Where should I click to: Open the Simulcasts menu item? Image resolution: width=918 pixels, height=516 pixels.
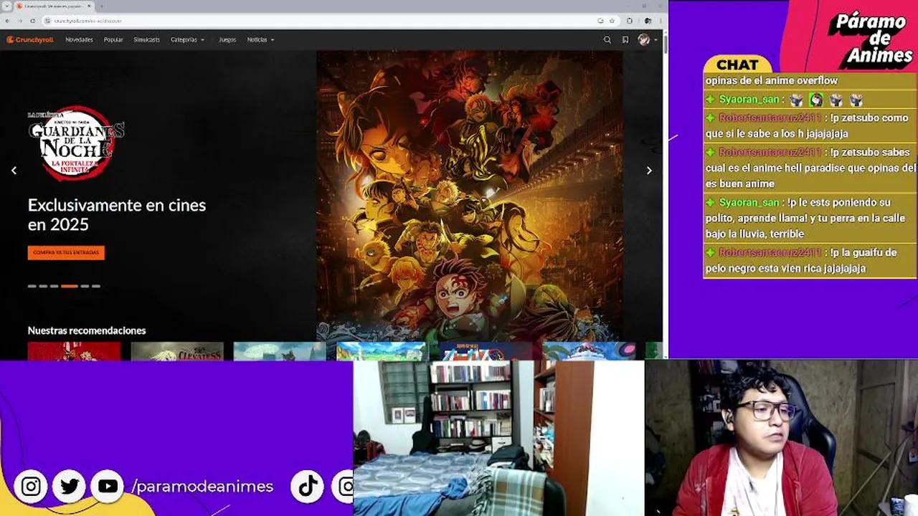click(x=146, y=40)
